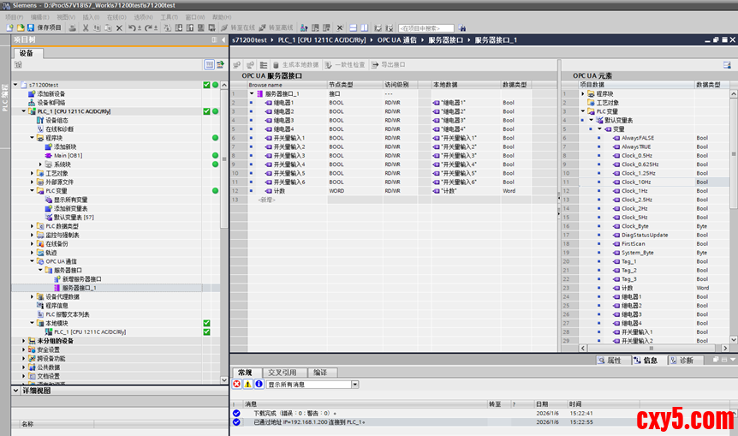Select 服务器接口_1 in project tree
The width and height of the screenshot is (738, 436).
tap(79, 288)
